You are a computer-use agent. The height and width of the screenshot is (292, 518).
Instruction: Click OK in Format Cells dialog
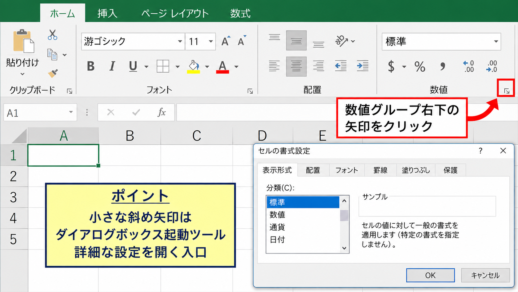click(x=430, y=275)
